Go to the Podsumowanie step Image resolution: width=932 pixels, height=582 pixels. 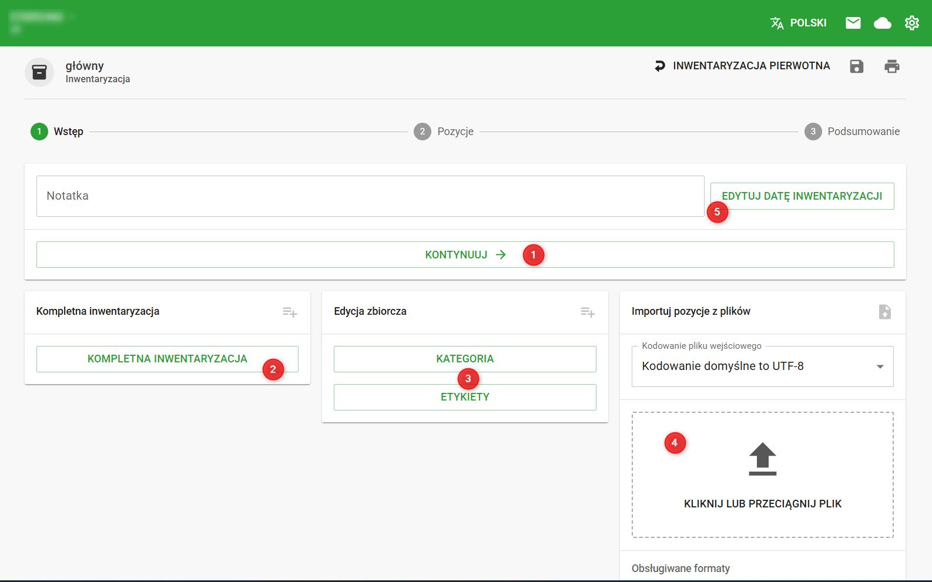[x=852, y=132]
